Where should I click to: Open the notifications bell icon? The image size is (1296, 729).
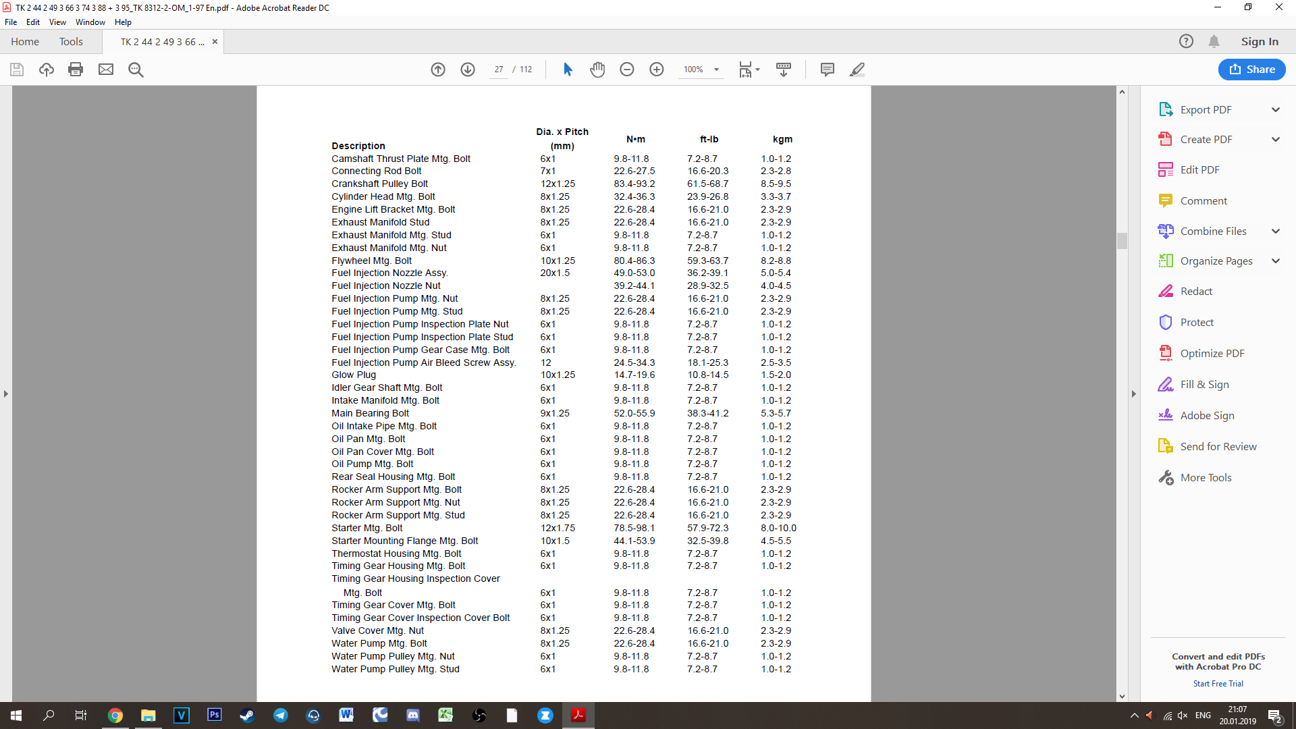[1214, 41]
